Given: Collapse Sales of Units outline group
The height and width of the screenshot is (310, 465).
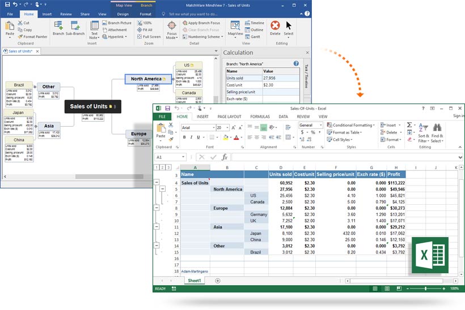Looking at the screenshot, I should (x=157, y=182).
